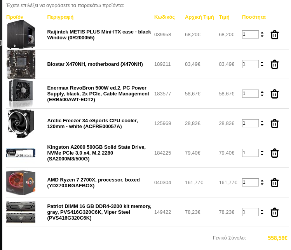Open the AMD Ryzen 7 2700X processor link

(93, 183)
